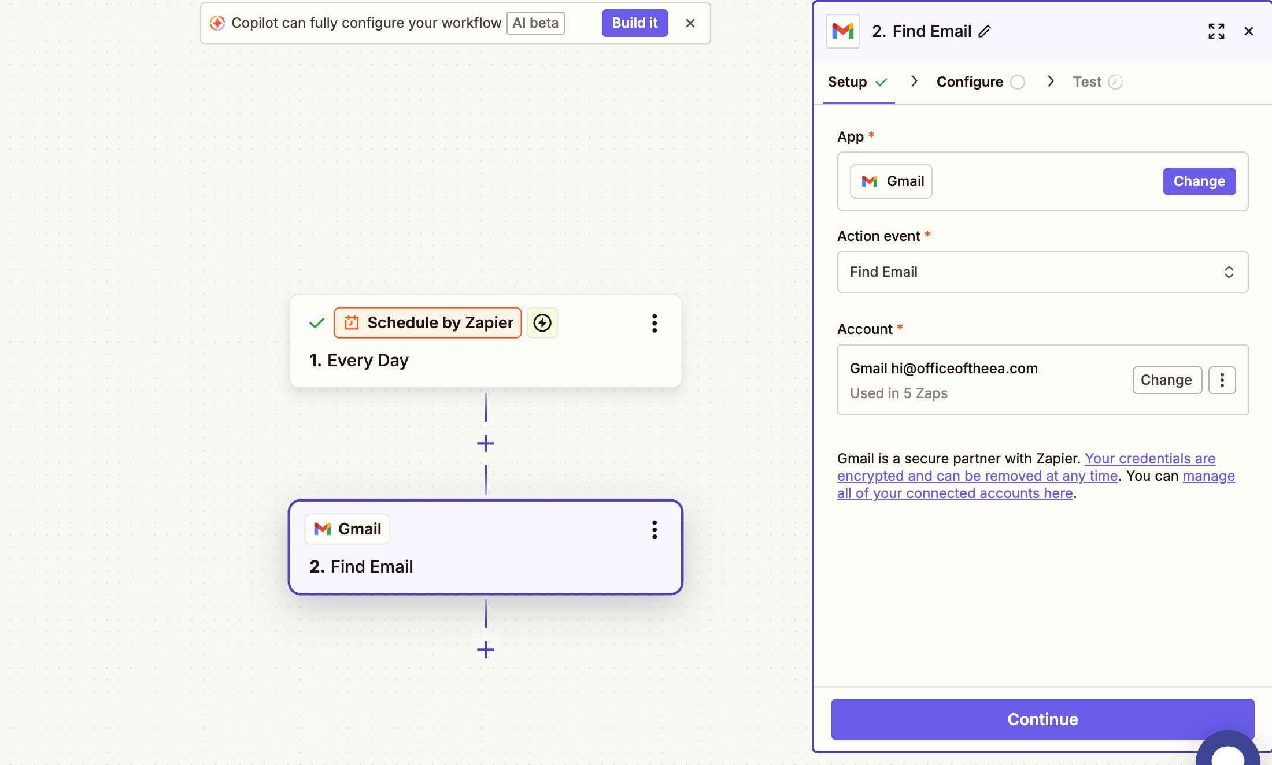Click Build it in the Copilot banner
This screenshot has width=1272, height=765.
(634, 23)
